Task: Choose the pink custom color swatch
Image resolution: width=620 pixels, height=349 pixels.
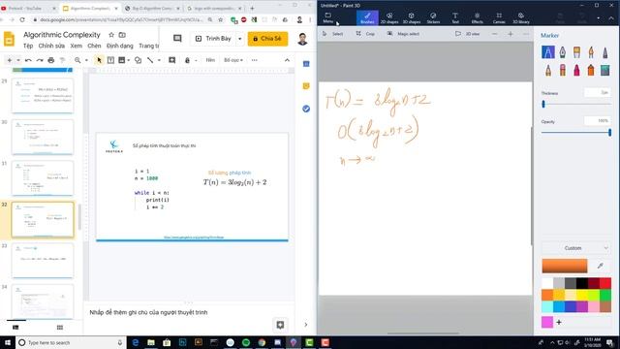Action: pyautogui.click(x=547, y=322)
